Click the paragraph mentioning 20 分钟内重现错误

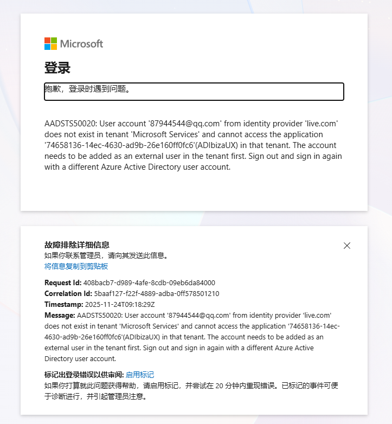point(191,391)
